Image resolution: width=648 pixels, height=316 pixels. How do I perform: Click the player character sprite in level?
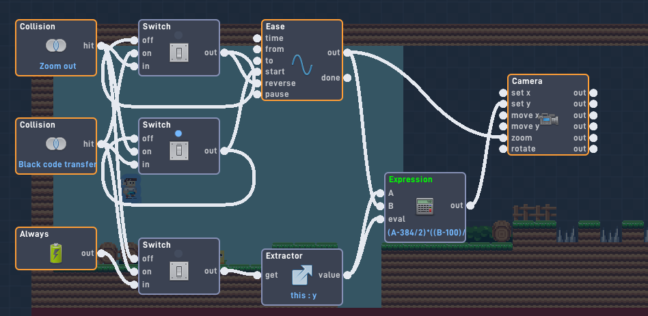pyautogui.click(x=131, y=188)
